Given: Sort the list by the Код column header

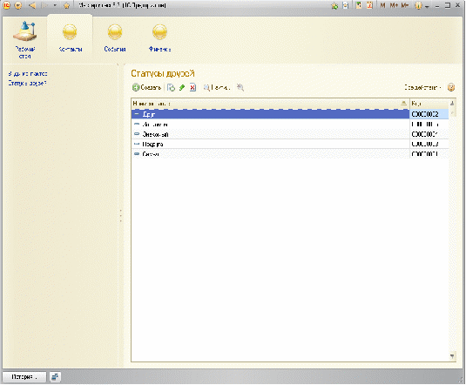Looking at the screenshot, I should click(429, 104).
